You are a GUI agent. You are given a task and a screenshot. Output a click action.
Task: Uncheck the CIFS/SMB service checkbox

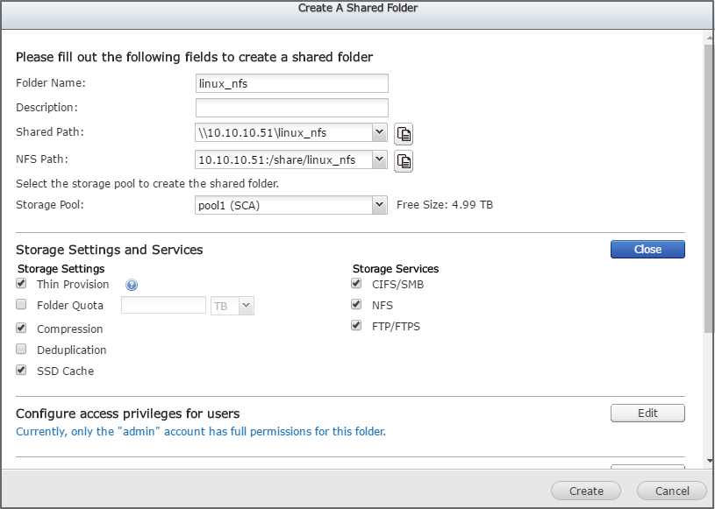356,284
